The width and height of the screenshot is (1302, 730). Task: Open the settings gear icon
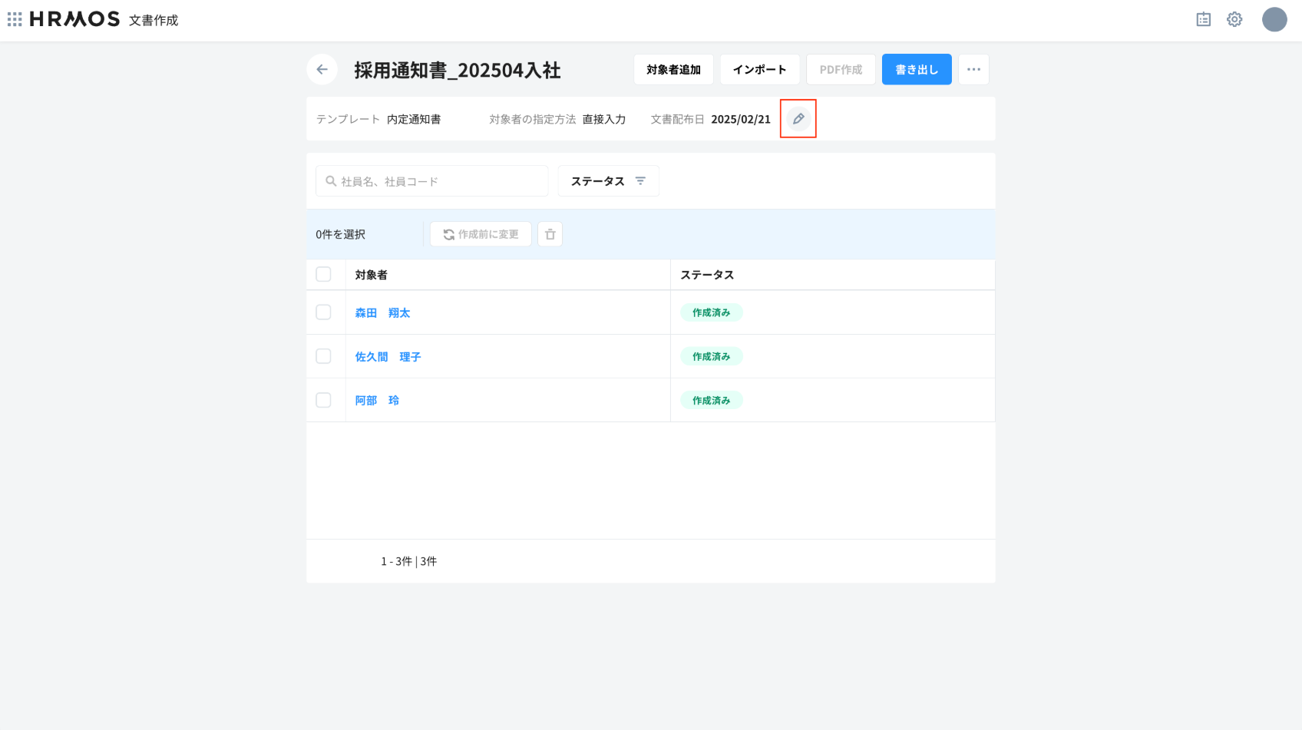click(x=1234, y=19)
